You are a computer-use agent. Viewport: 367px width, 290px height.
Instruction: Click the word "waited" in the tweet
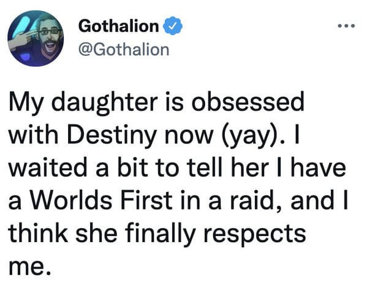48,168
